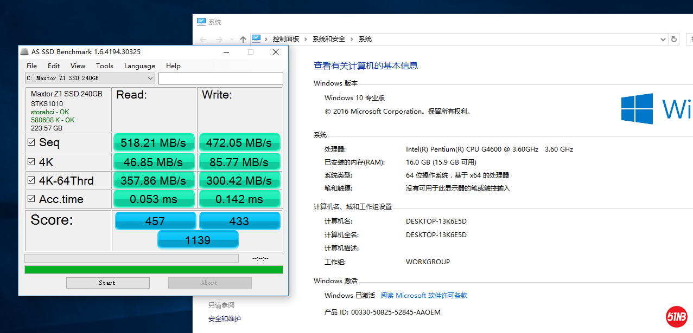Click the forward navigation arrow
The height and width of the screenshot is (333, 693).
(x=219, y=40)
